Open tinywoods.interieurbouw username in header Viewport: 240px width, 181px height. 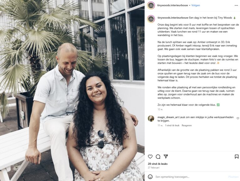[x=172, y=5]
